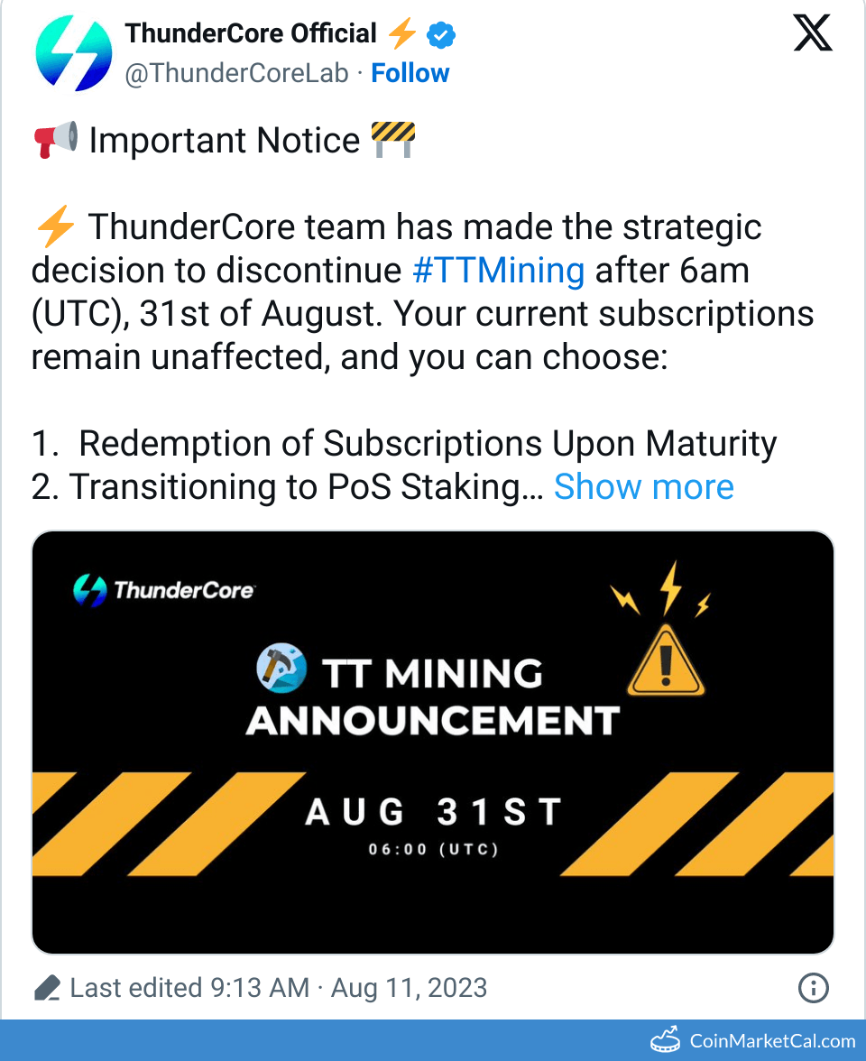Click the ThunderCore profile avatar

(x=74, y=53)
